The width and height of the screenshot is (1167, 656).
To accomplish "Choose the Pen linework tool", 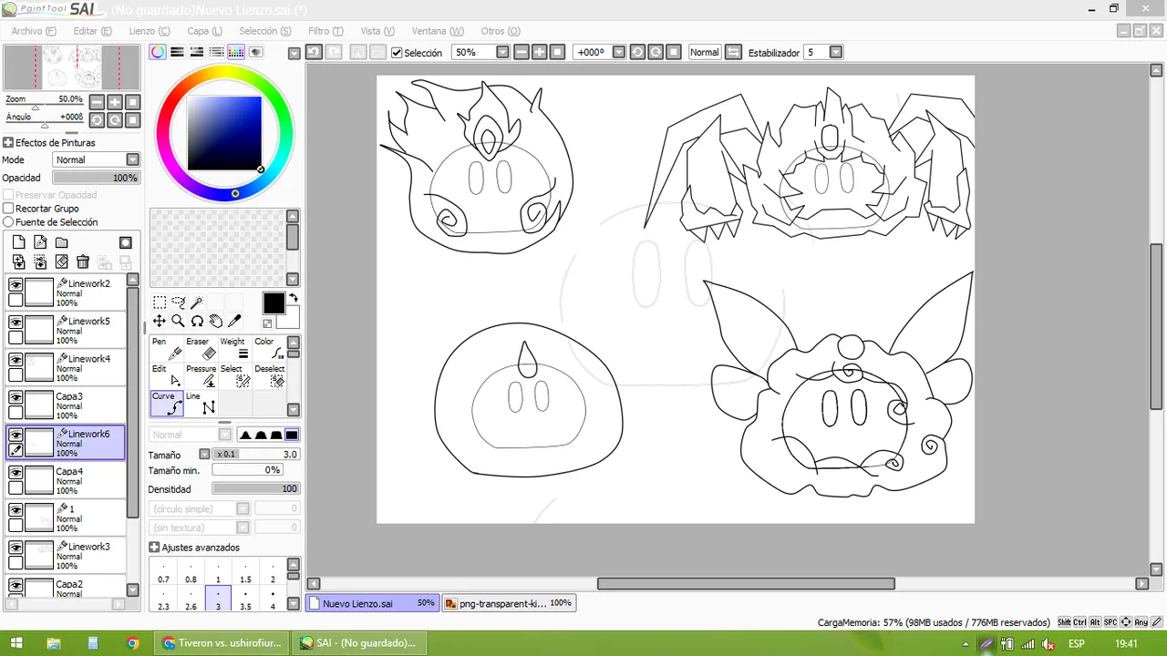I will click(167, 348).
